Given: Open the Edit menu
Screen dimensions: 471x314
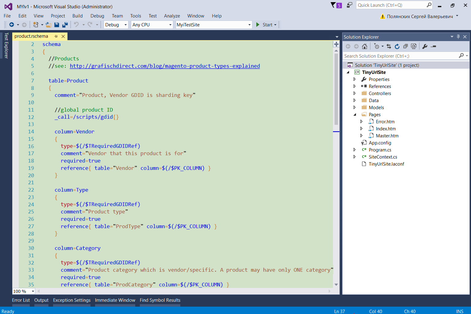Looking at the screenshot, I should tap(22, 16).
